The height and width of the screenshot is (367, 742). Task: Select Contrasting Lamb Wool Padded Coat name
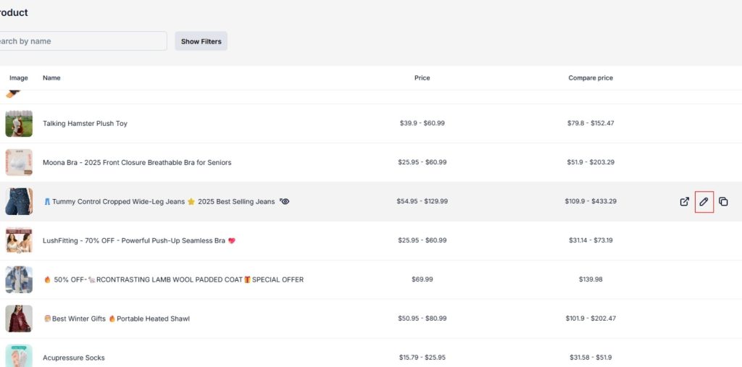tap(173, 279)
